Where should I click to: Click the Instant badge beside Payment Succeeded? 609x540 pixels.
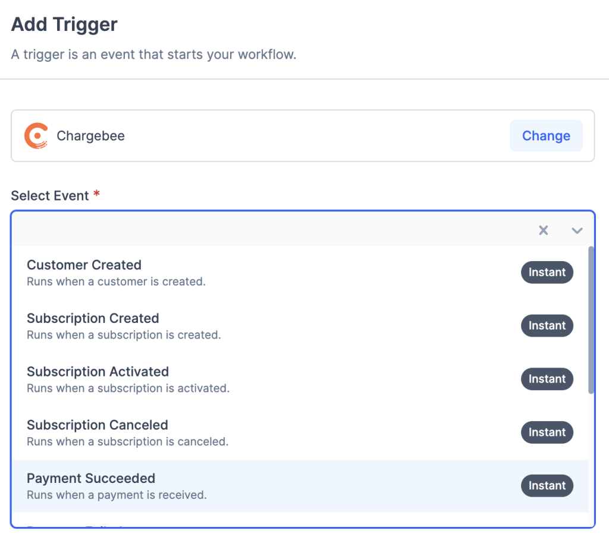547,485
